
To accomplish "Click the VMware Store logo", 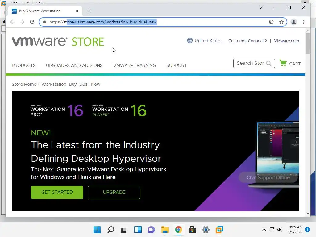I will click(58, 42).
